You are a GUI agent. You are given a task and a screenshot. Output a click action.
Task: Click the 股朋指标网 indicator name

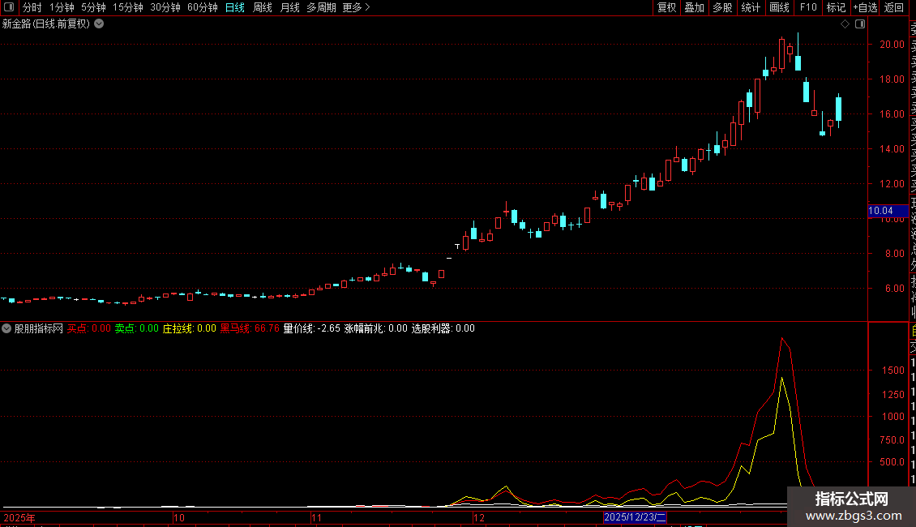pyautogui.click(x=39, y=328)
